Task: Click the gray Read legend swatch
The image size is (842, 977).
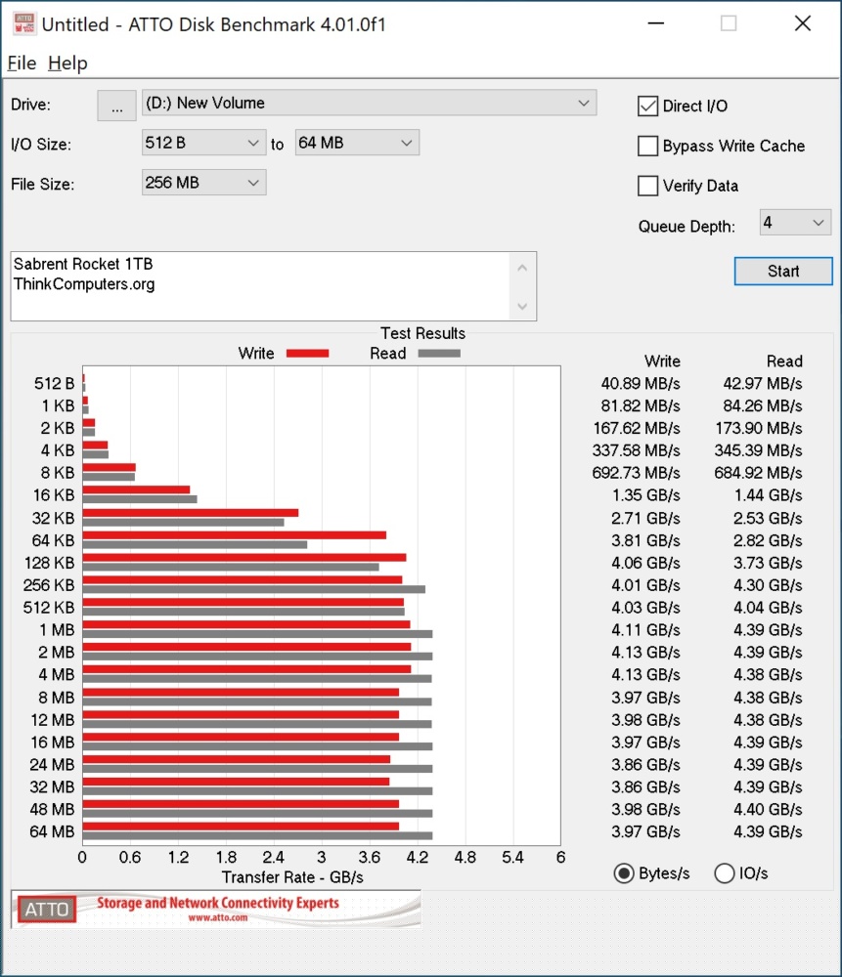Action: (439, 354)
